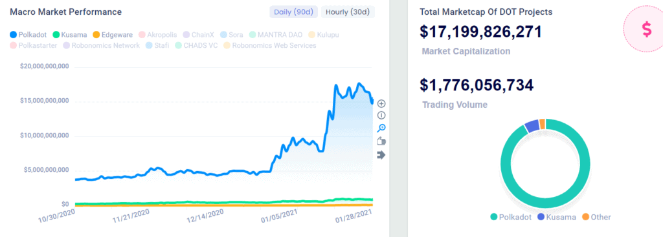
Task: Click the 10/30/2020 x-axis date label
Action: click(57, 216)
